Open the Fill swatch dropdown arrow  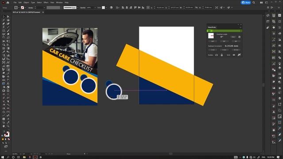19,8
